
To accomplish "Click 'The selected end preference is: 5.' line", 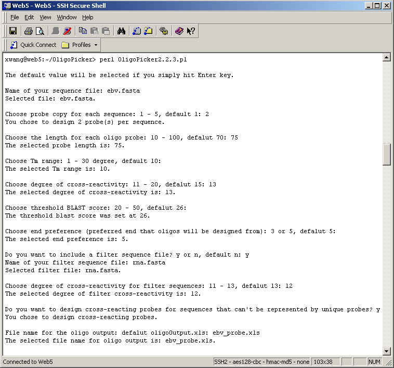I will tap(67, 239).
